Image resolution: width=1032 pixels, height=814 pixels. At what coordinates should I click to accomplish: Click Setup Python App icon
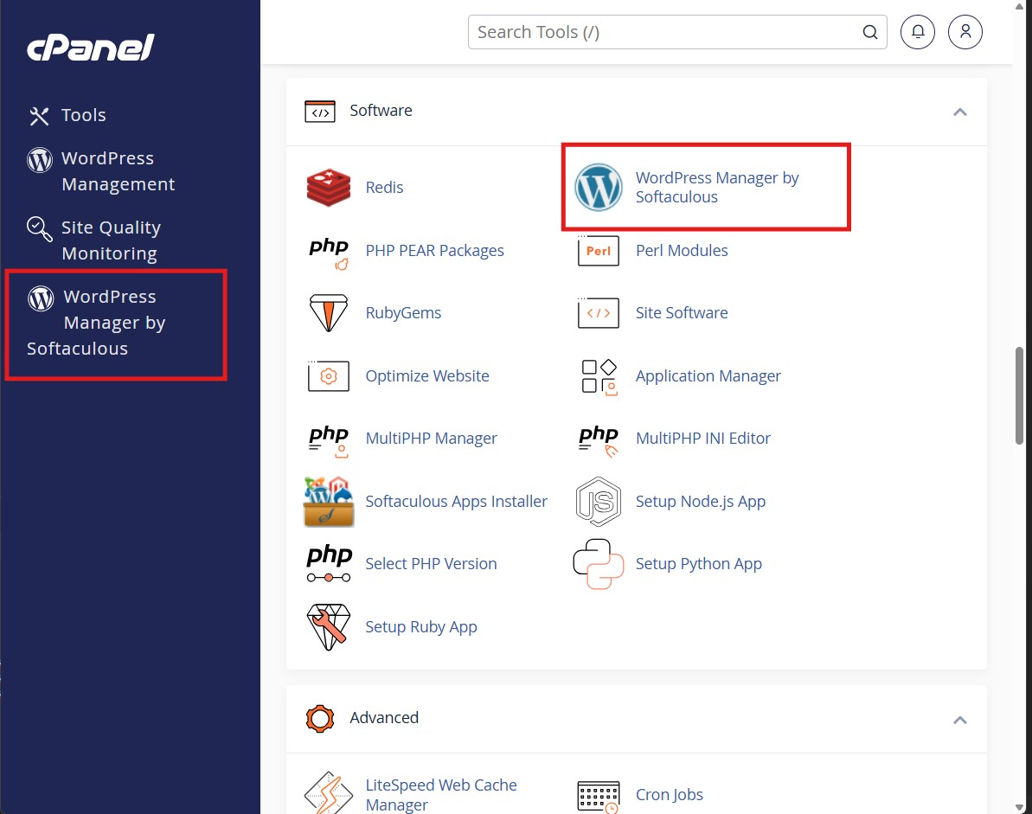pyautogui.click(x=599, y=564)
